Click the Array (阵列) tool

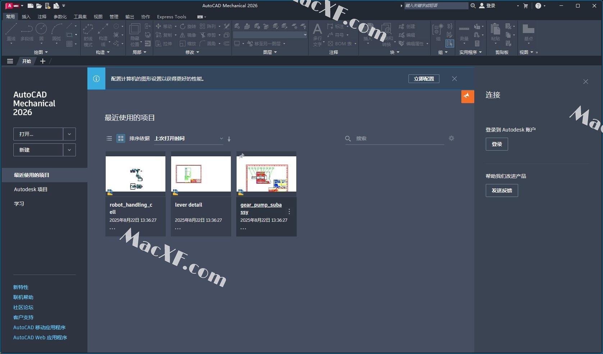208,26
